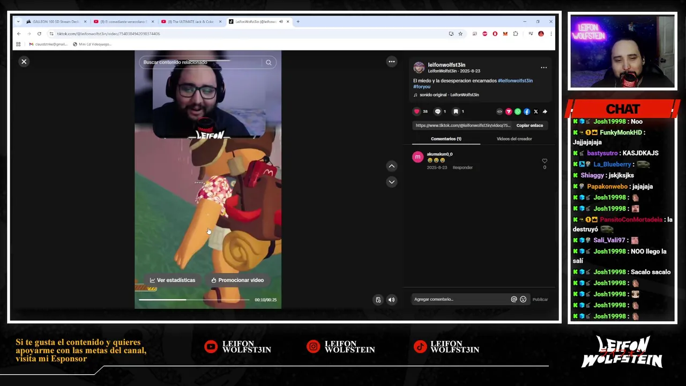Screen dimensions: 686x386
Task: Toggle the auto-scroll icon beside the volume
Action: tap(378, 300)
